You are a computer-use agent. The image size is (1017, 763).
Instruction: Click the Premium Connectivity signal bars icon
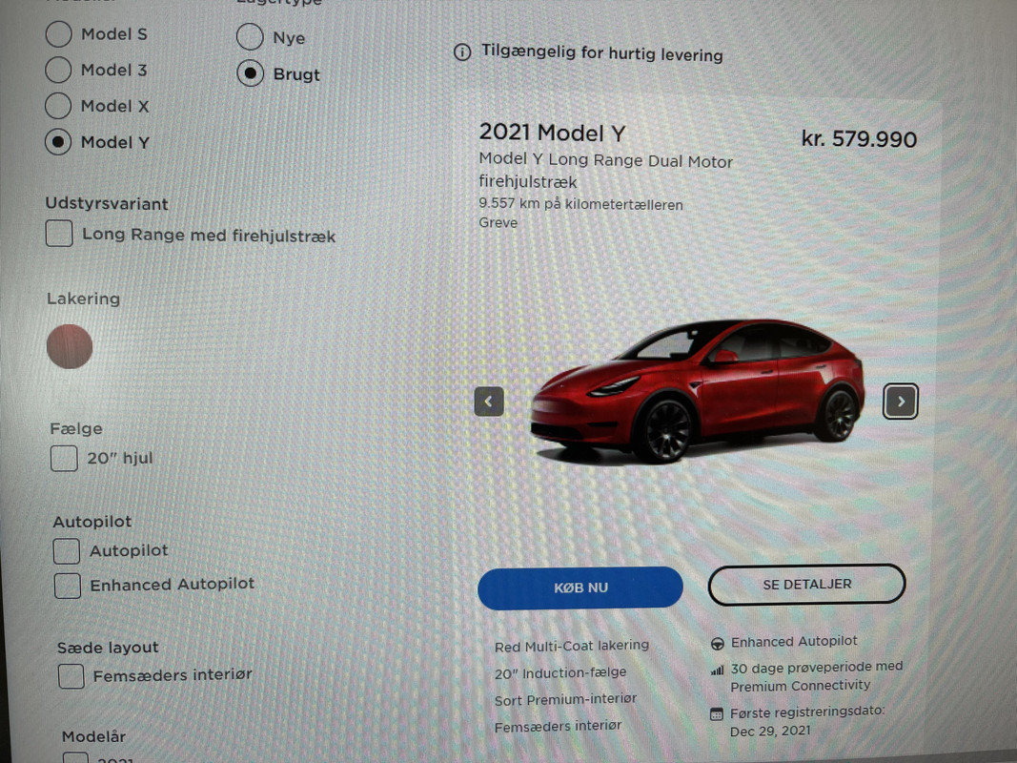pos(717,670)
